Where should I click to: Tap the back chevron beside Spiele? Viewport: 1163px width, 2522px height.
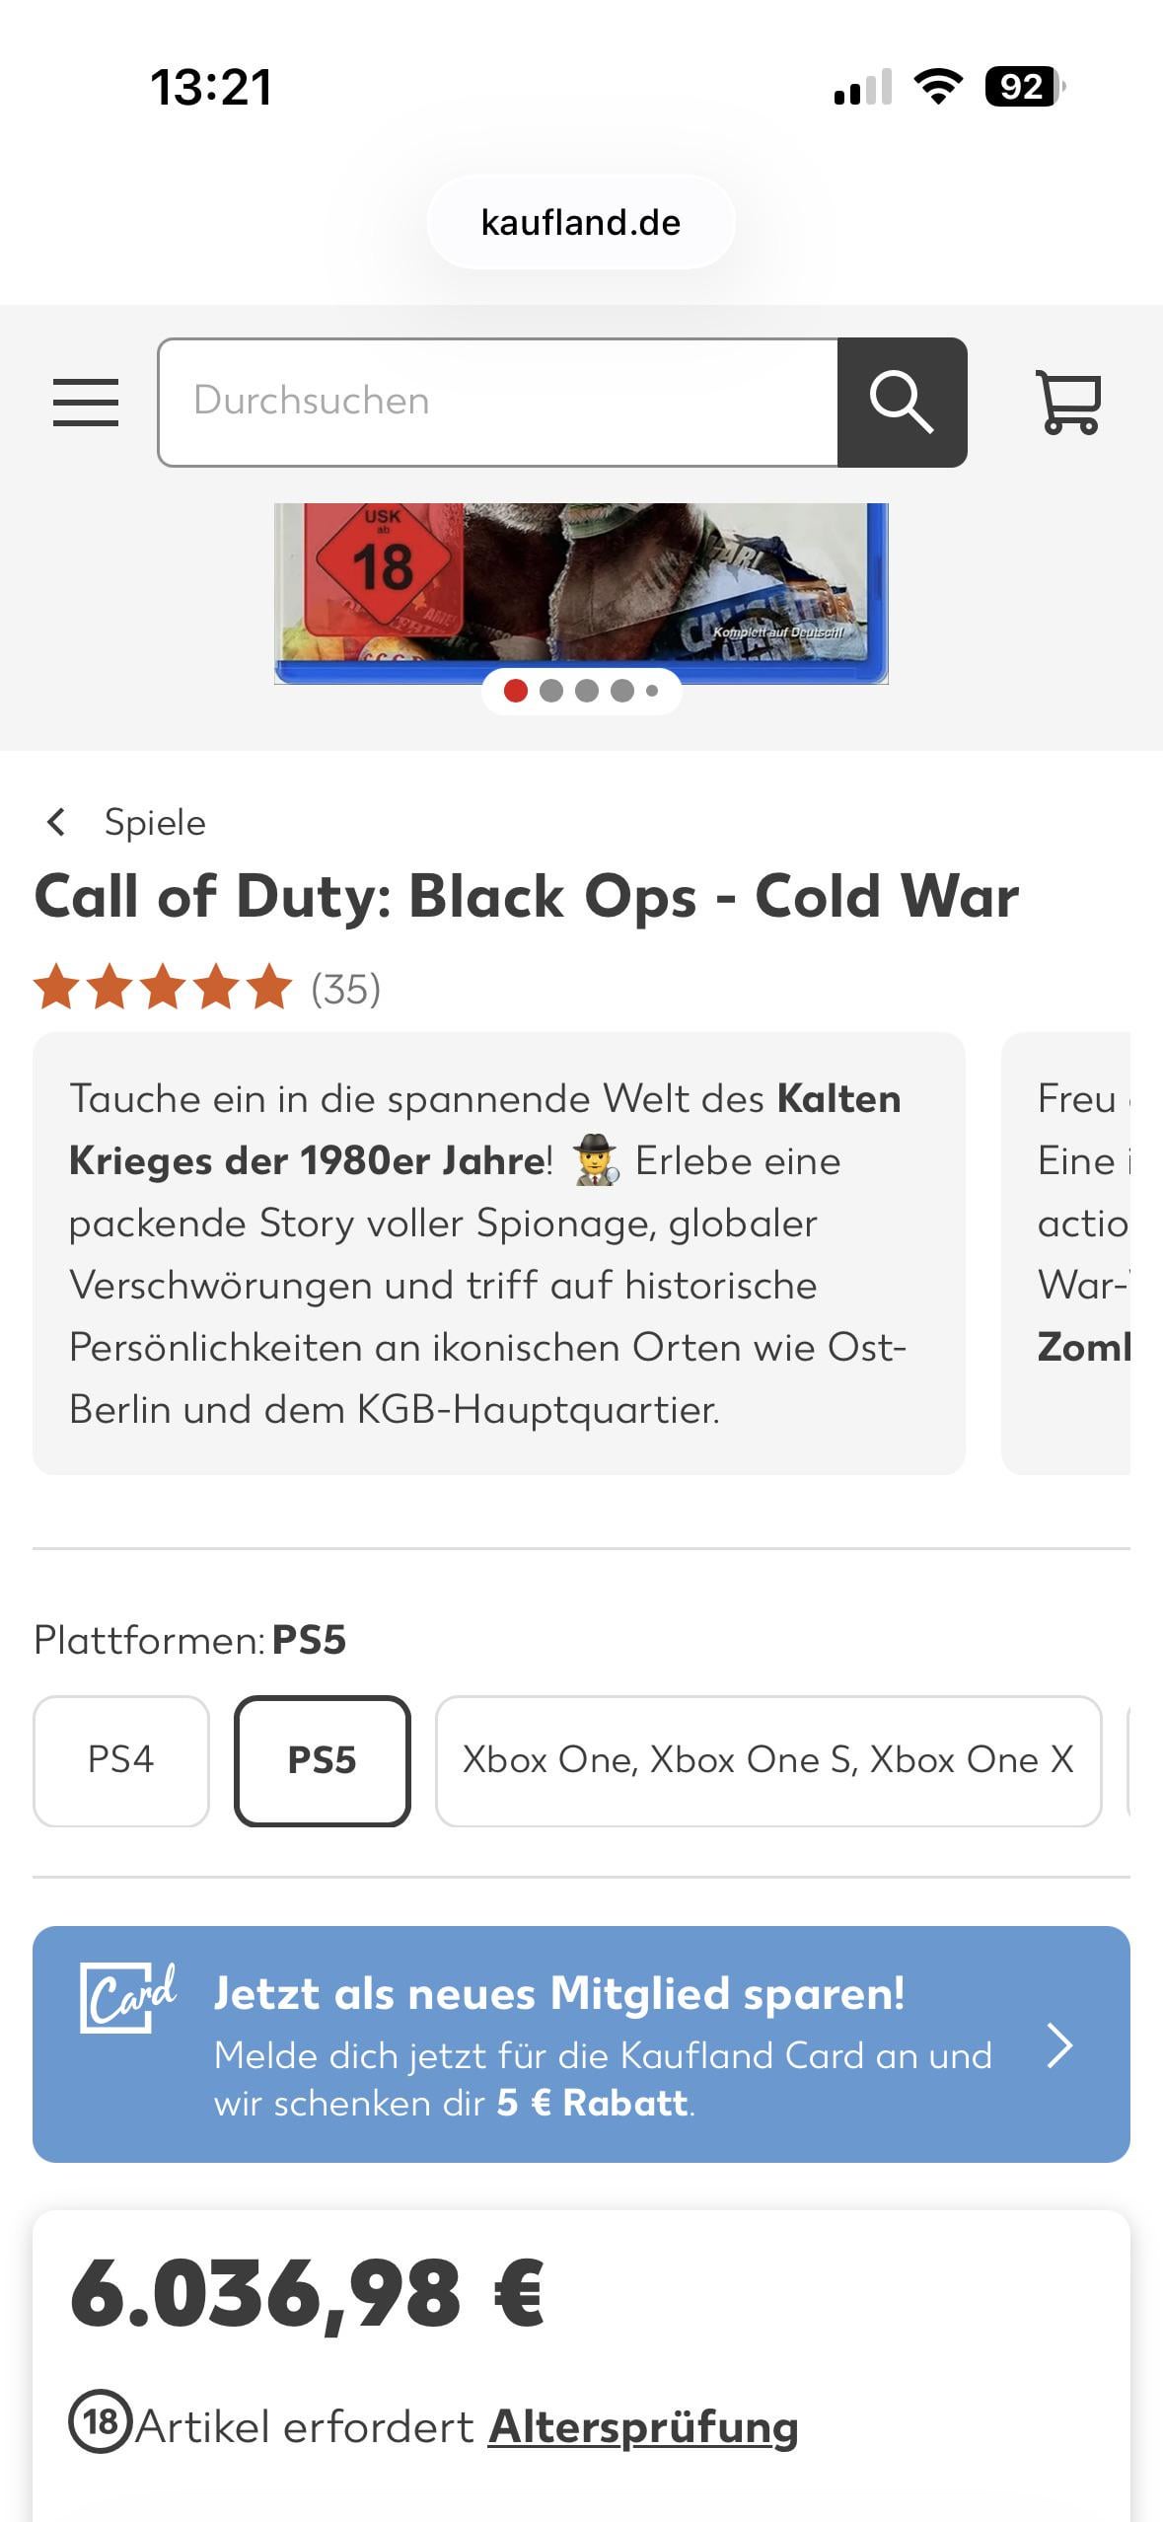(x=57, y=822)
